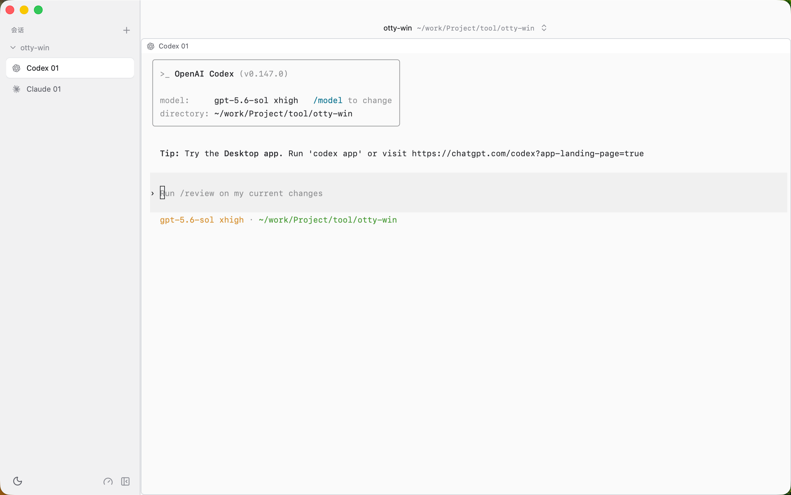791x495 pixels.
Task: Open the usage gauge icon
Action: click(x=108, y=481)
